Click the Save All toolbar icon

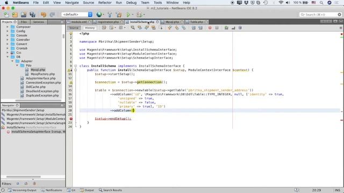coord(32,14)
